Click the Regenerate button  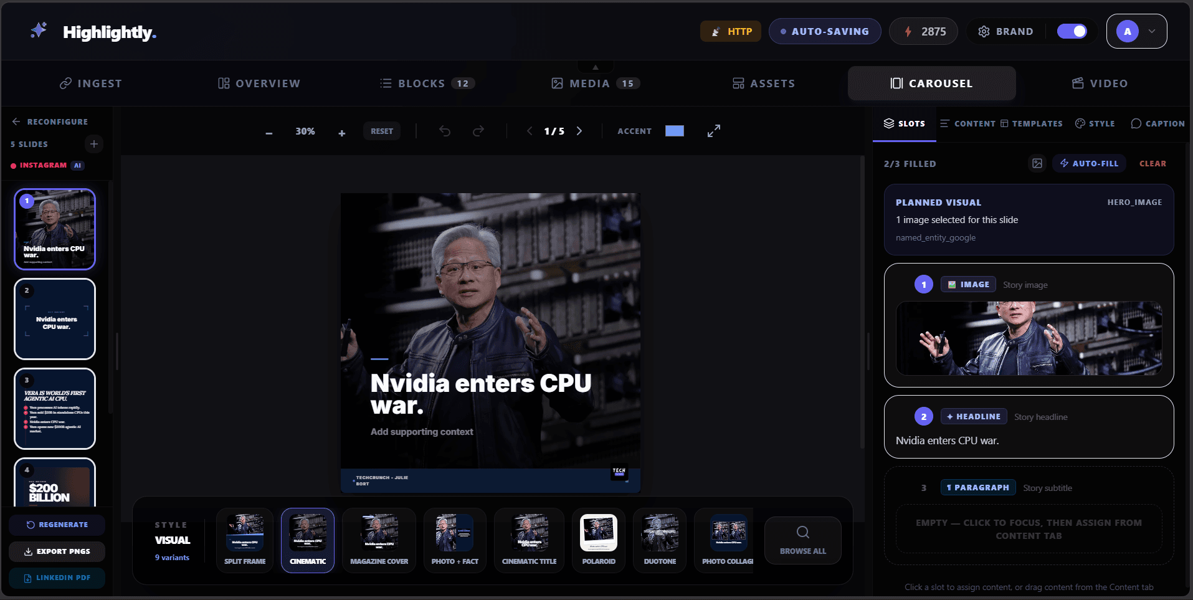pyautogui.click(x=57, y=525)
